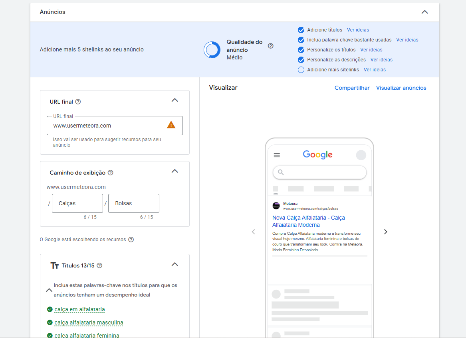The width and height of the screenshot is (466, 338).
Task: Open the Nova Calça Alfaiataria ad headline
Action: (x=309, y=221)
